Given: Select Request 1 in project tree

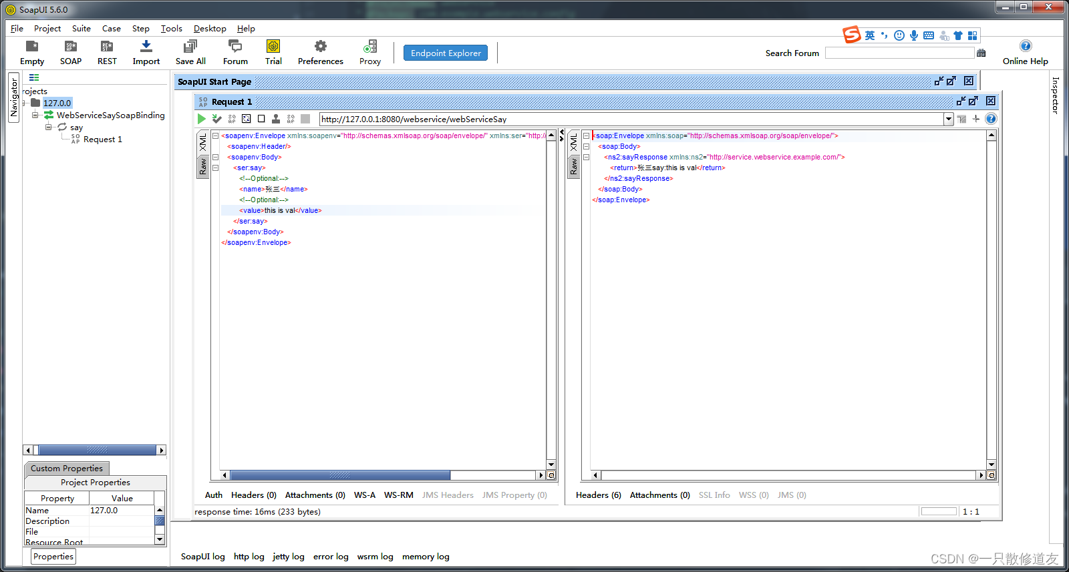Looking at the screenshot, I should click(x=103, y=139).
